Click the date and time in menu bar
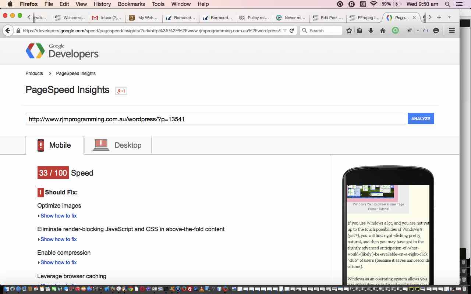Image resolution: width=471 pixels, height=294 pixels. tap(422, 4)
